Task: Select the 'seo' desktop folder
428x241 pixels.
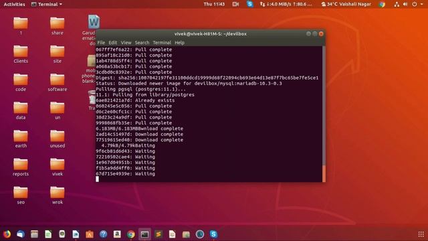Action: point(21,195)
